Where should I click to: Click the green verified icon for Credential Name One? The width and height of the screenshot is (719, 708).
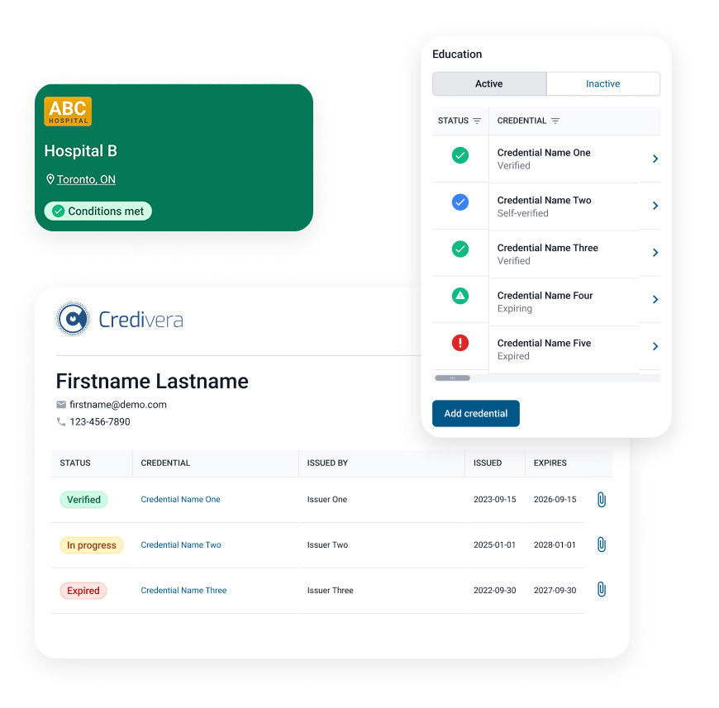pos(459,154)
